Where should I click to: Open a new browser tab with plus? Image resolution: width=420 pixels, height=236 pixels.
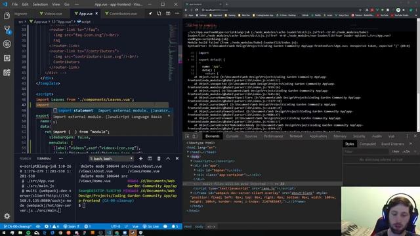(x=226, y=5)
